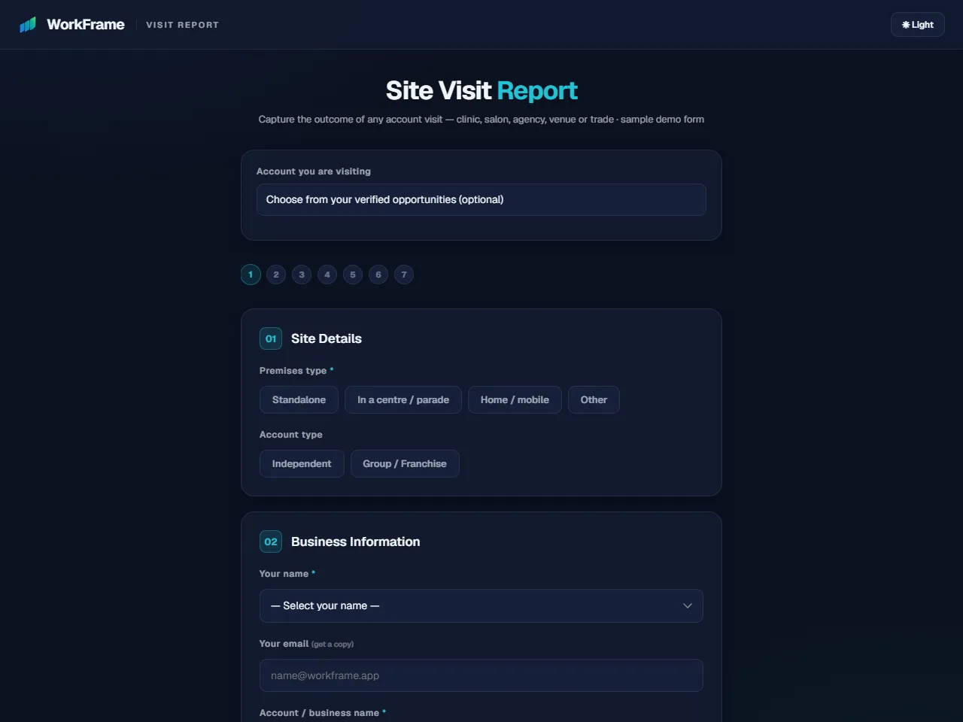Expand the Select your name dropdown
Viewport: 963px width, 722px height.
tap(481, 606)
